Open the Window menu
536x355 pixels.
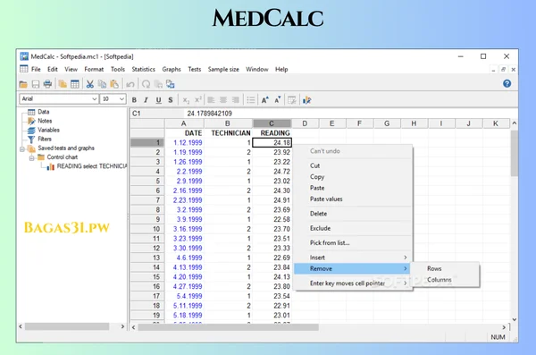[x=257, y=69]
